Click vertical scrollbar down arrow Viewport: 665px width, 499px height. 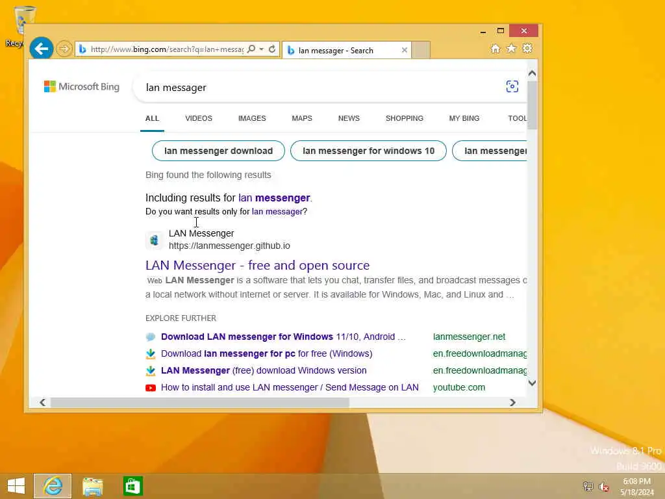tap(532, 383)
